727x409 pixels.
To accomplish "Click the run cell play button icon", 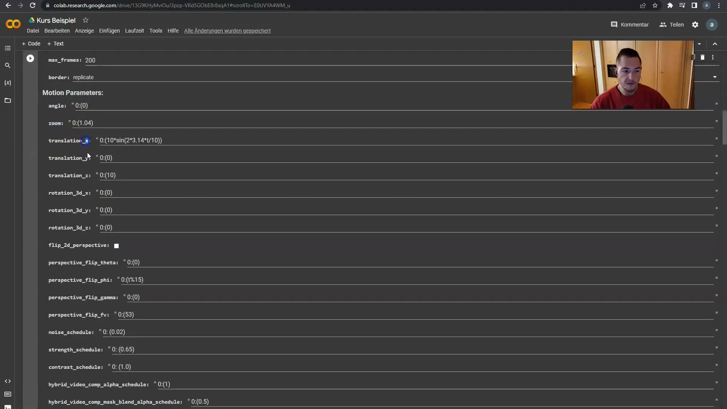I will (30, 58).
